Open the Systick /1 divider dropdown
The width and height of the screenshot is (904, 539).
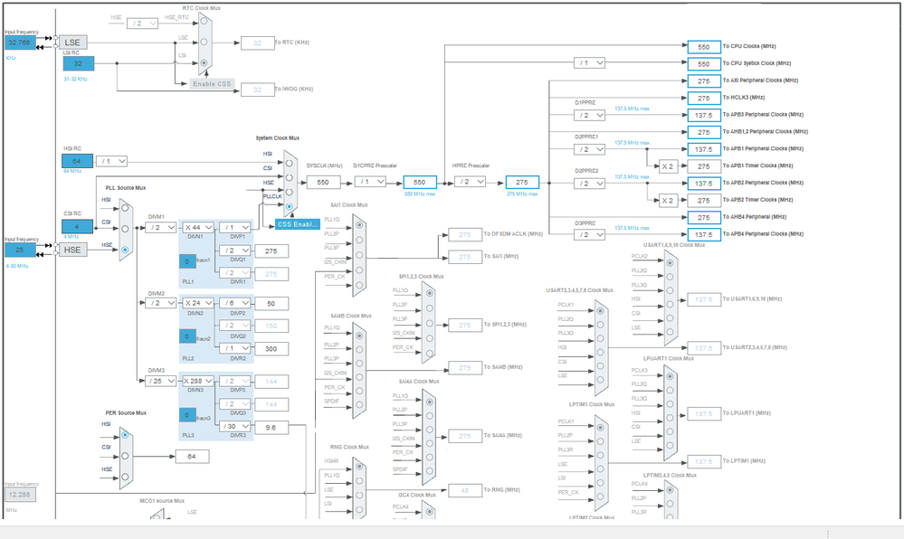click(x=589, y=62)
